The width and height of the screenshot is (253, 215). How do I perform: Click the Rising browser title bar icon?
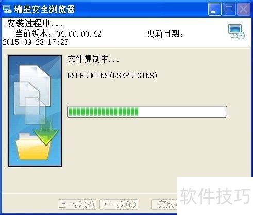pos(7,9)
